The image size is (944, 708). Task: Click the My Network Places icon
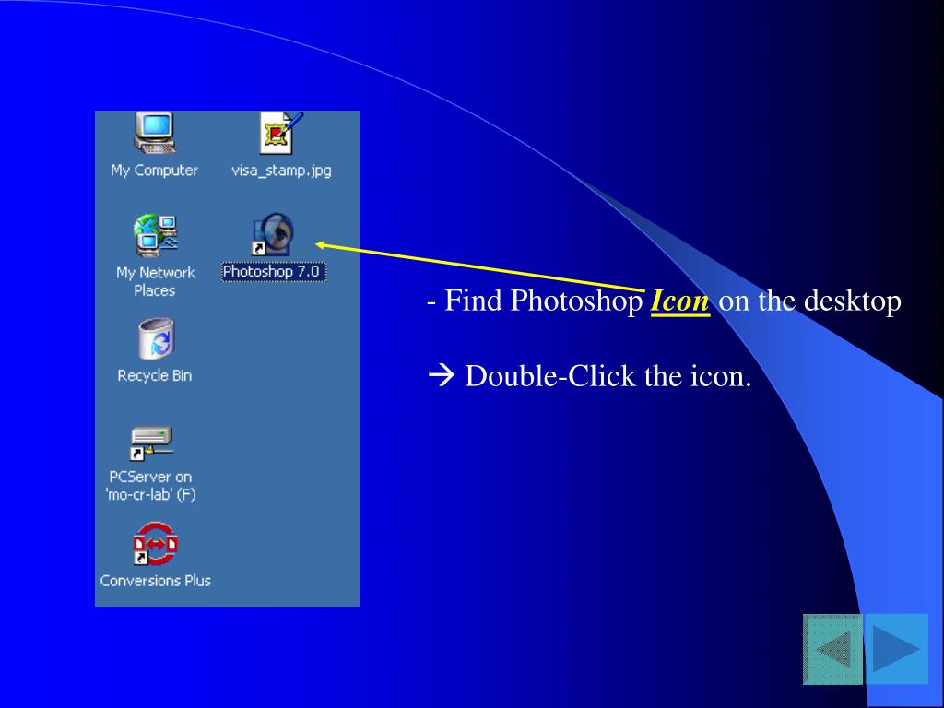pos(155,235)
